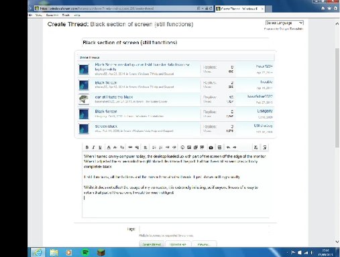Close the Create Thread browser tab

[x=262, y=9]
